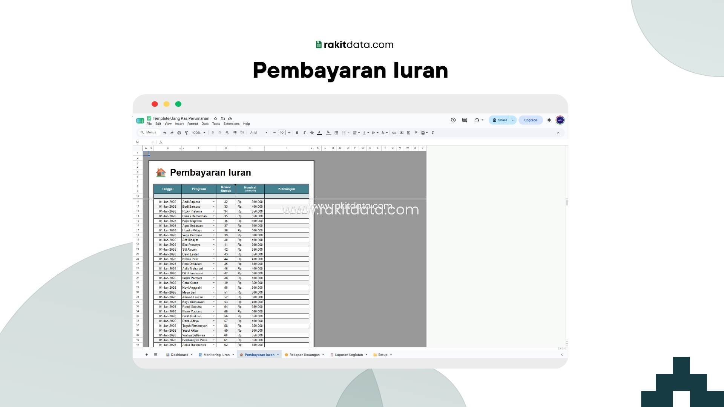Search the Menus box
Screen dimensions: 724x407
pyautogui.click(x=150, y=133)
